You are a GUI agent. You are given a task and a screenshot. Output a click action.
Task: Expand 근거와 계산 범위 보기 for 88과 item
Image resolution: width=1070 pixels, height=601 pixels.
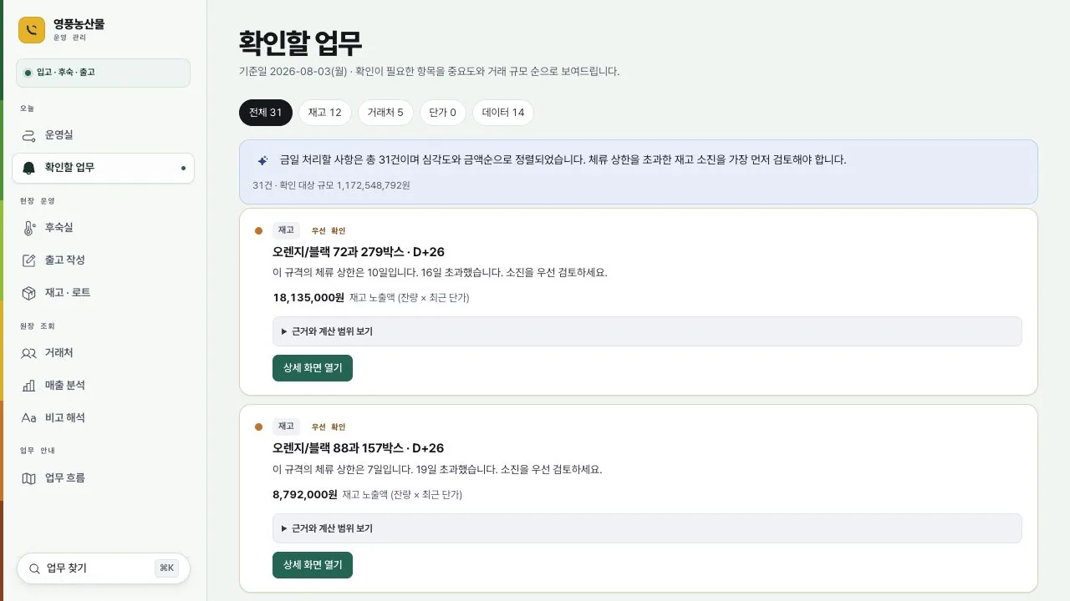click(x=647, y=528)
